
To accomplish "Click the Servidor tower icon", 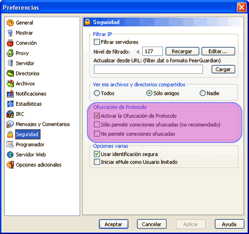I will coord(10,63).
